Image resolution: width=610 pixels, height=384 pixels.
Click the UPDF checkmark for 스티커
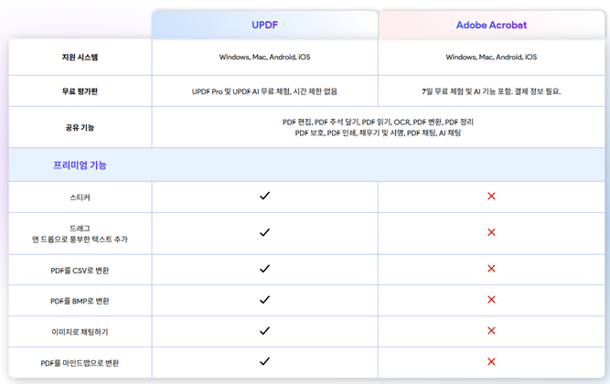pyautogui.click(x=264, y=196)
